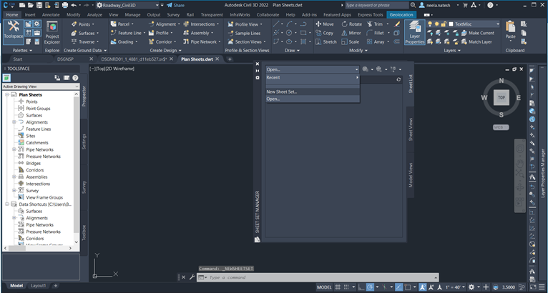Open the Sheet Views side tab

(411, 129)
